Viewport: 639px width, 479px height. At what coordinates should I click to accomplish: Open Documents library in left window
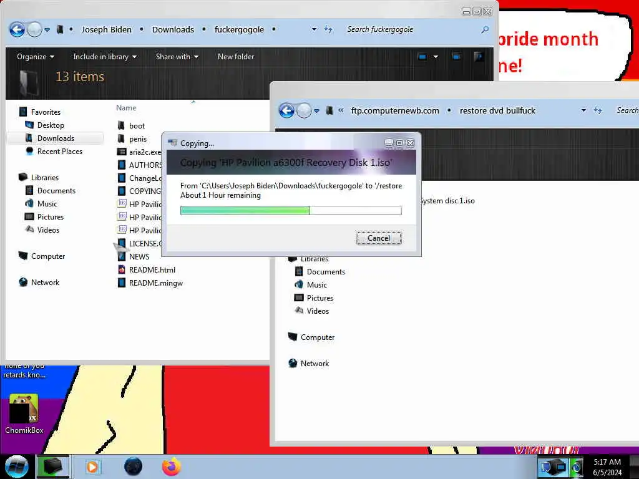[56, 191]
